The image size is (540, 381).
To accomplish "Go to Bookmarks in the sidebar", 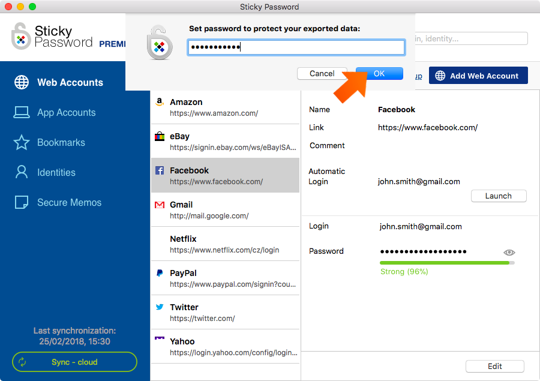I will click(49, 142).
